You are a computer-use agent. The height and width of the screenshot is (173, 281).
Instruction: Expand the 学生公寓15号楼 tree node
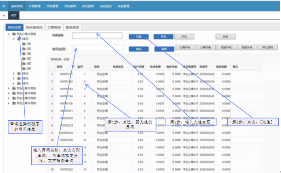tap(8, 88)
